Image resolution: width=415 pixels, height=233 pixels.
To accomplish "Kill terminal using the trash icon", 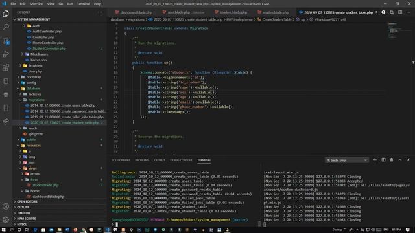I will point(392,160).
